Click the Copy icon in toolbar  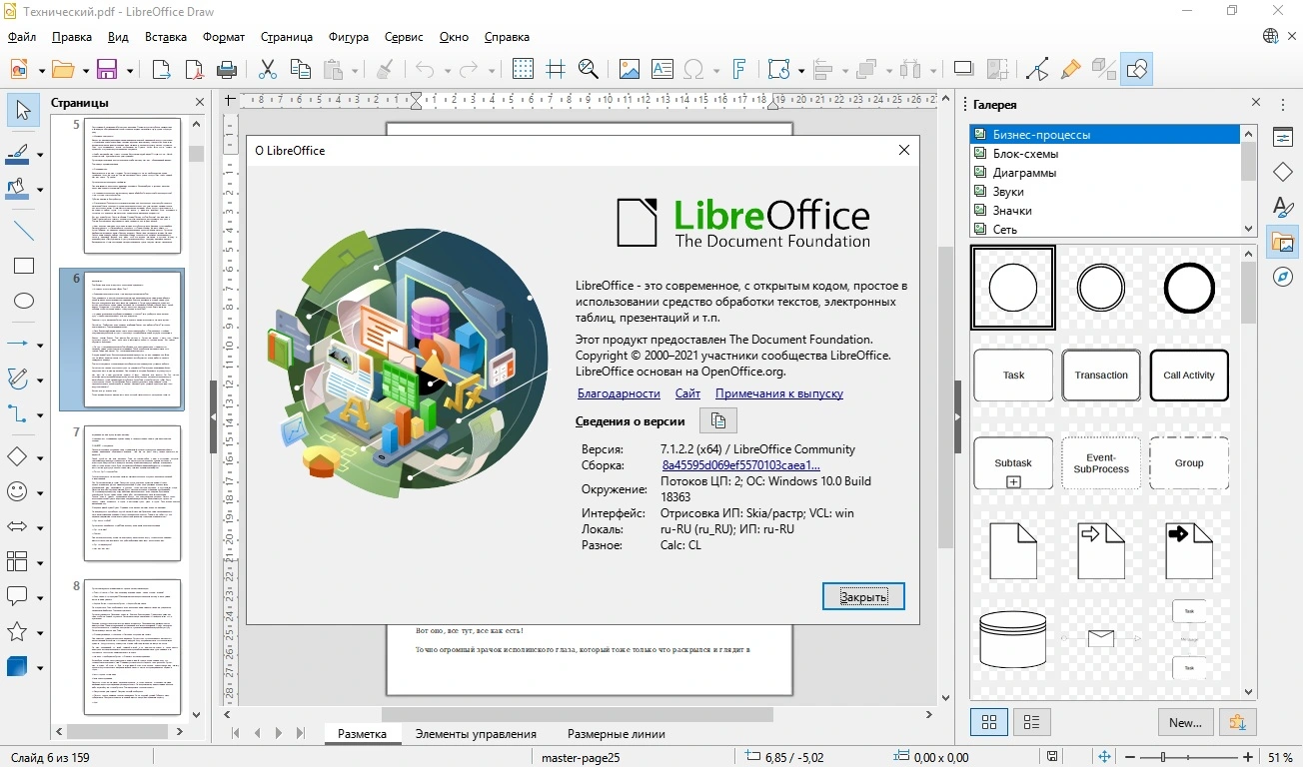pyautogui.click(x=300, y=69)
